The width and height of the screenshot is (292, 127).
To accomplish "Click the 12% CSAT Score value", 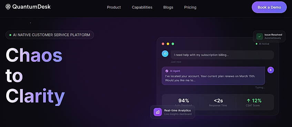I will click(256, 101).
